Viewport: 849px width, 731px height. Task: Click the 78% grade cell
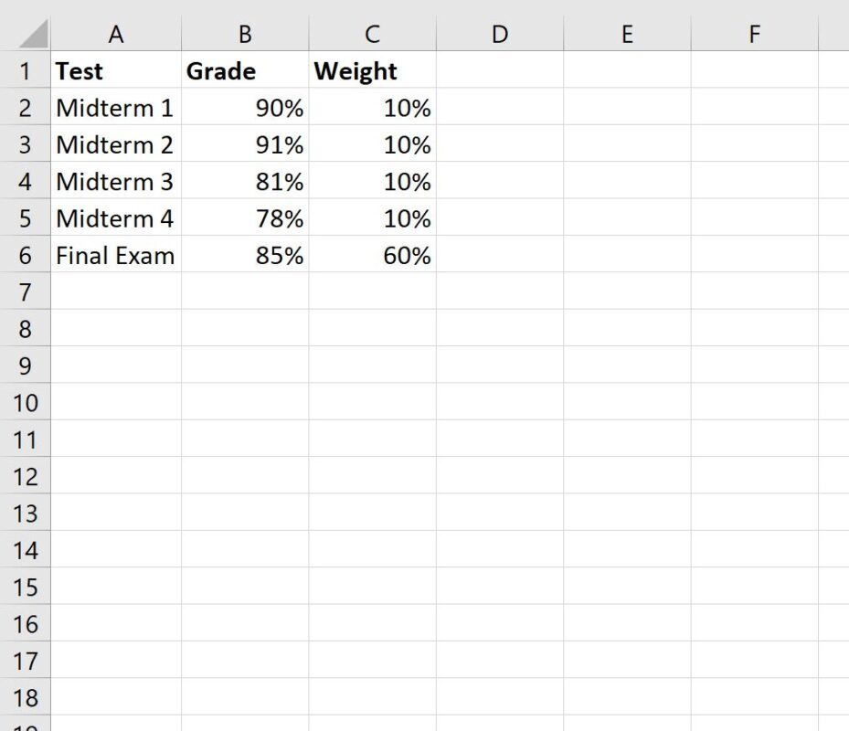[244, 218]
